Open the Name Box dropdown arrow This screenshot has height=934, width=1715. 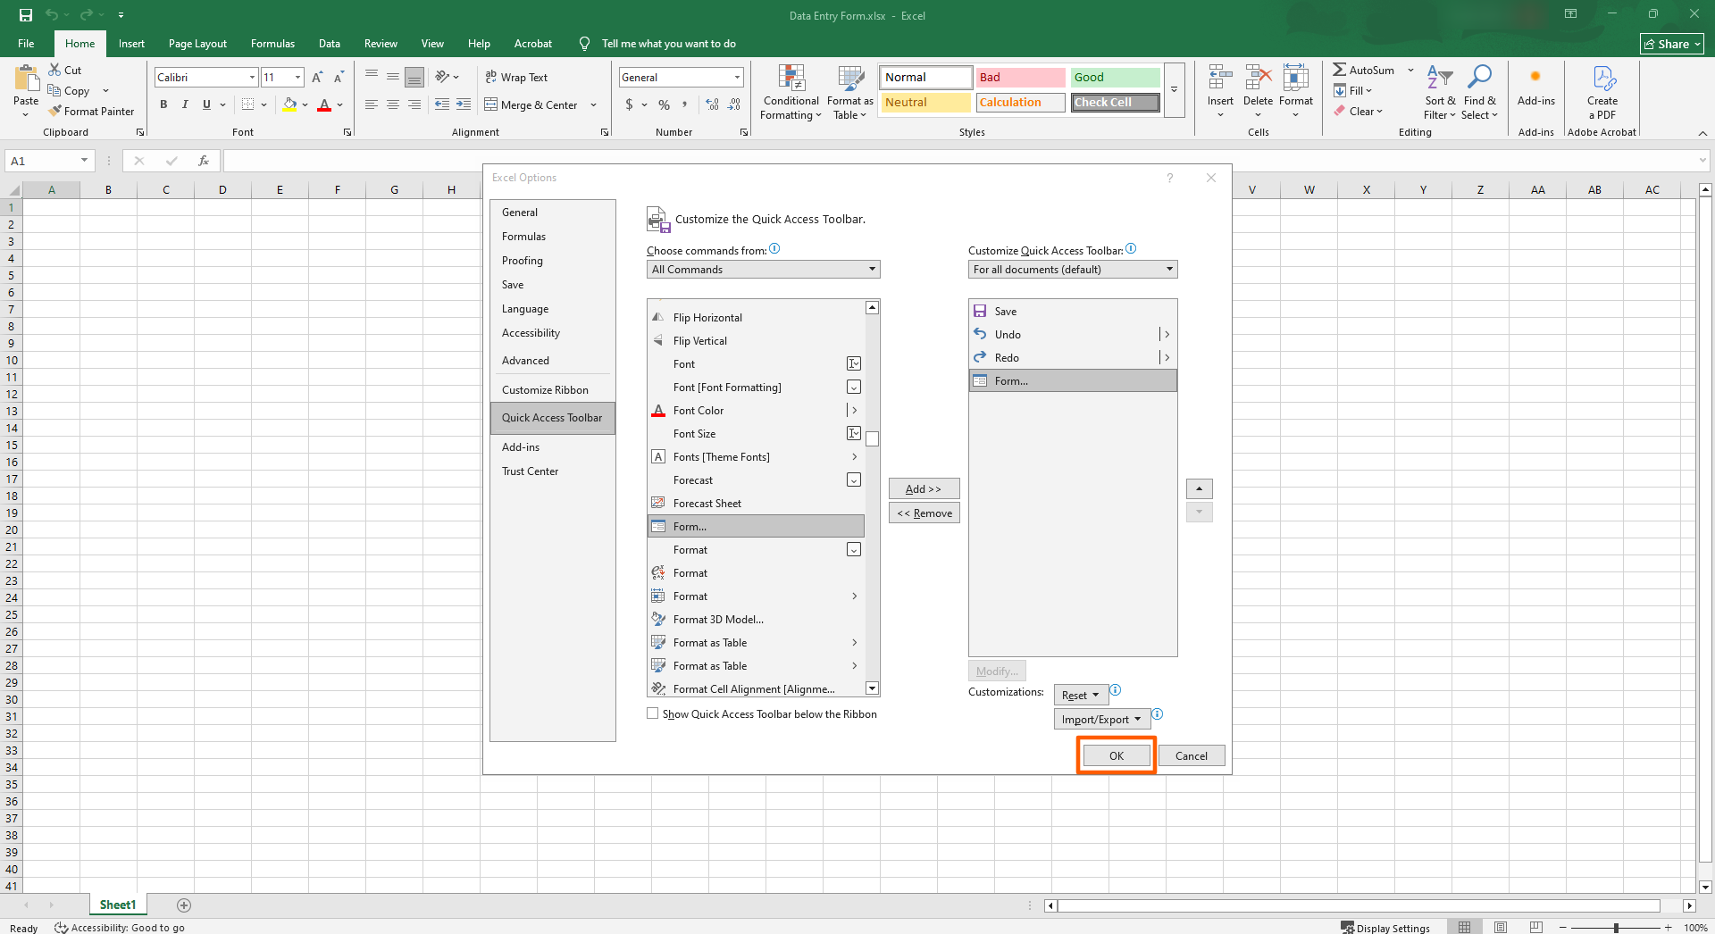click(x=84, y=161)
